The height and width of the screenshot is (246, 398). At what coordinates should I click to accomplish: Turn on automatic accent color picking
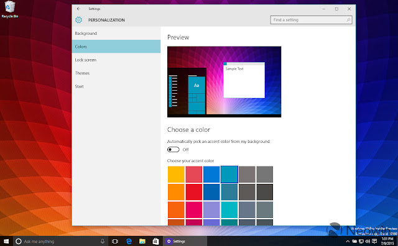(x=174, y=150)
